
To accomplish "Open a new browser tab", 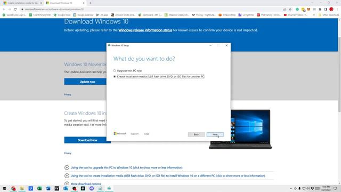I will (90, 3).
